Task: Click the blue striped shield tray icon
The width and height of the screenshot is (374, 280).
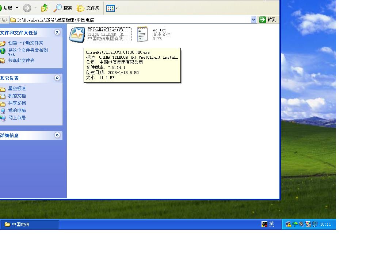Action: [x=315, y=224]
